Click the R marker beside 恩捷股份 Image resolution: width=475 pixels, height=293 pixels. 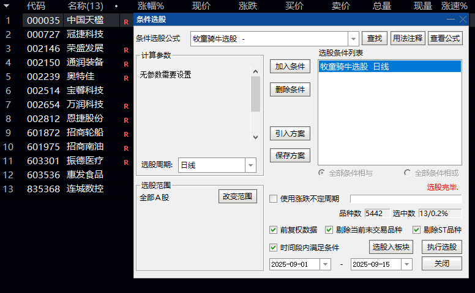click(x=126, y=120)
